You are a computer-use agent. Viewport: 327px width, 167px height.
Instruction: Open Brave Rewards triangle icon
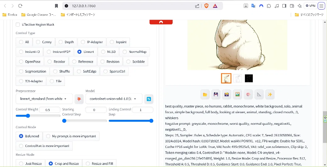tap(215, 6)
